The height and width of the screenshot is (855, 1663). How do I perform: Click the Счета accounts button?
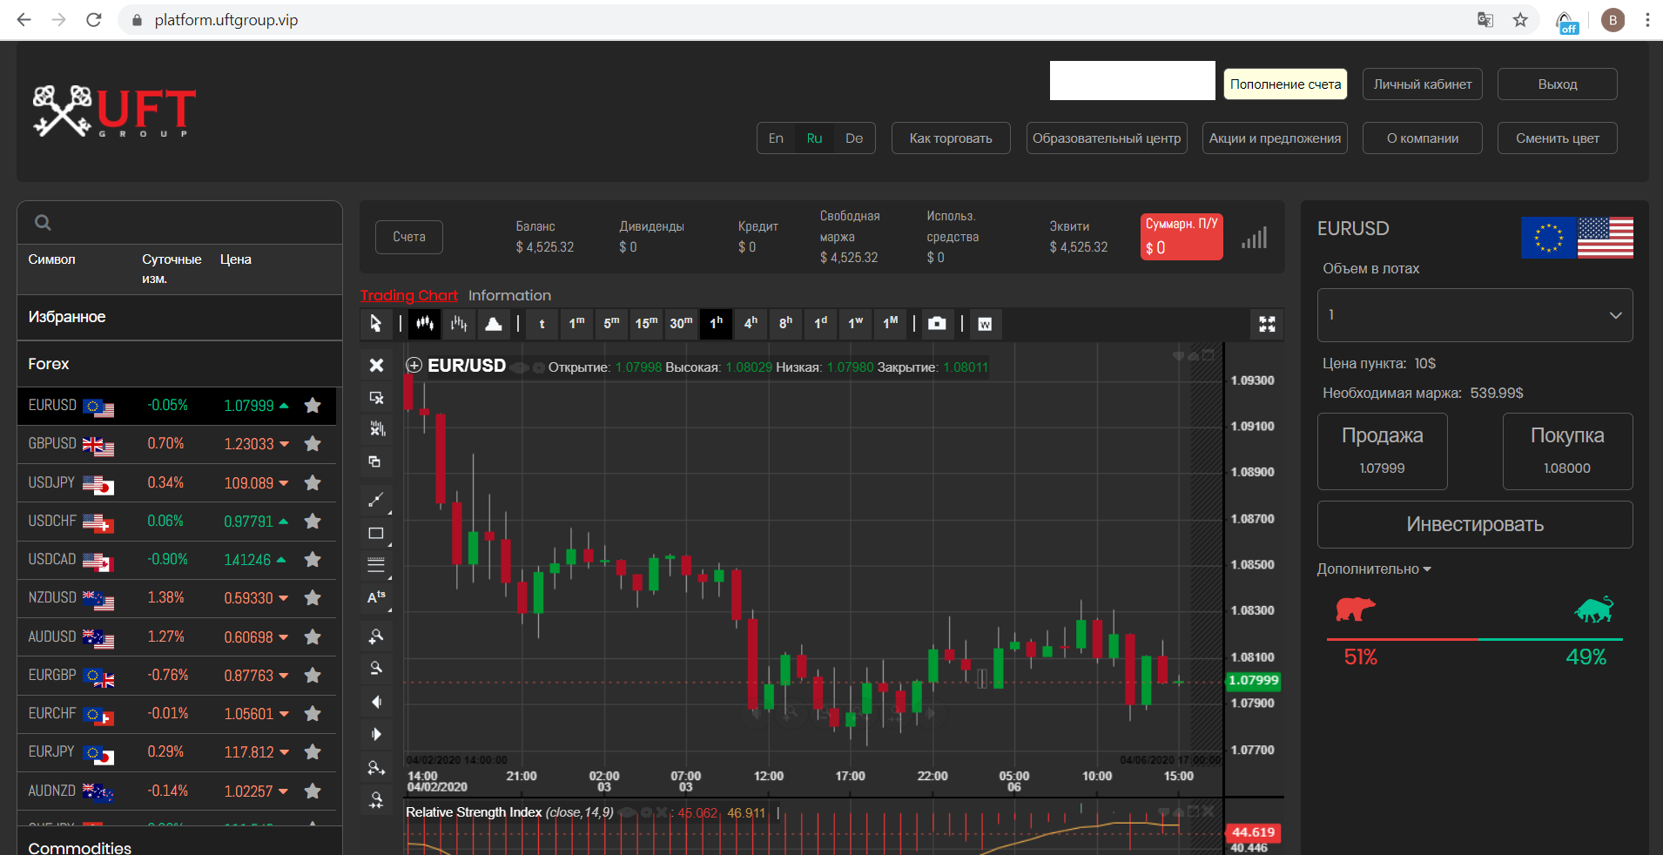point(409,237)
